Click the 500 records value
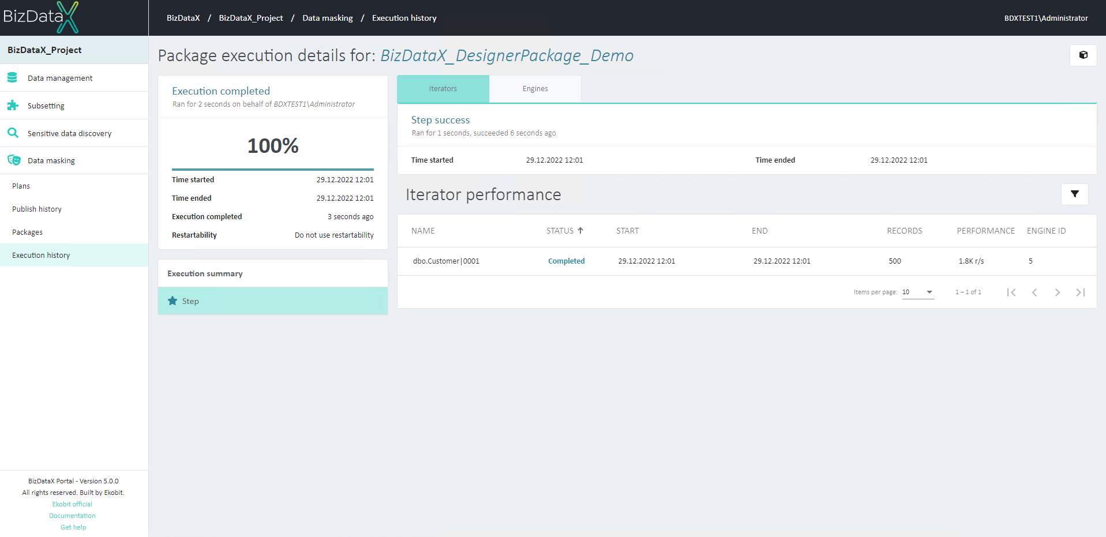1106x537 pixels. click(x=895, y=261)
